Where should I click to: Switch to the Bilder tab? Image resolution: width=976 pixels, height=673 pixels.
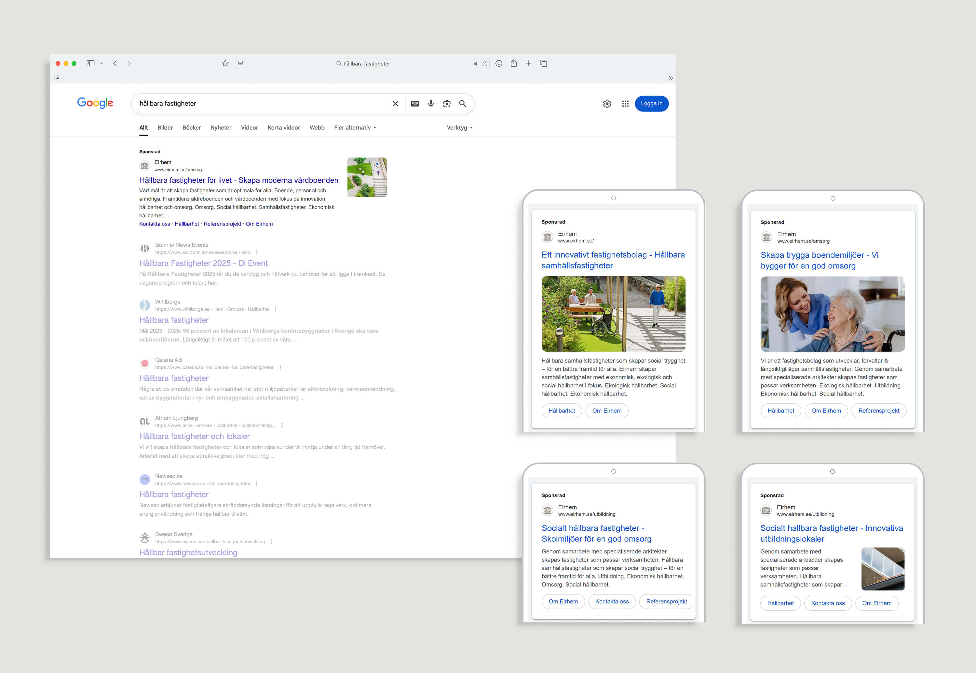165,128
